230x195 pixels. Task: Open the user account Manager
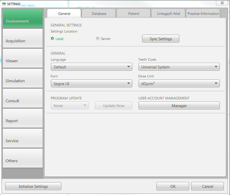[179, 106]
